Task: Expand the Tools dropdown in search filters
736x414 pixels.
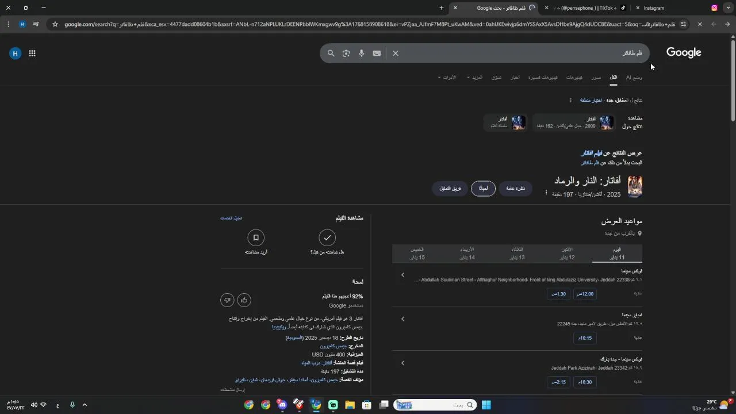Action: [447, 77]
